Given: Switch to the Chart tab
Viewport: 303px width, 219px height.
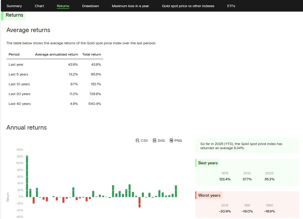Looking at the screenshot, I should pyautogui.click(x=39, y=6).
